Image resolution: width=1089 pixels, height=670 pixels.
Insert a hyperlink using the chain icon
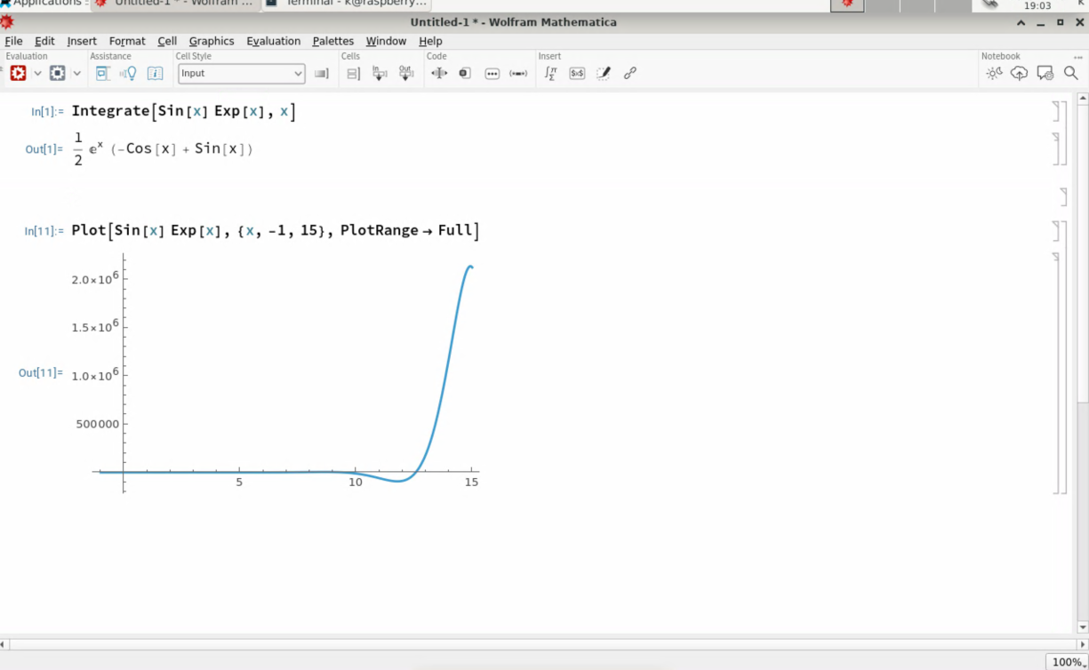tap(629, 74)
